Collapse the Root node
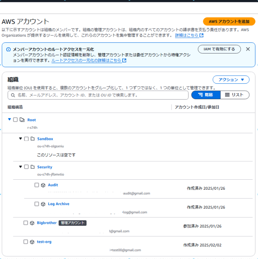Screen dimensions: 258x259 [10, 119]
